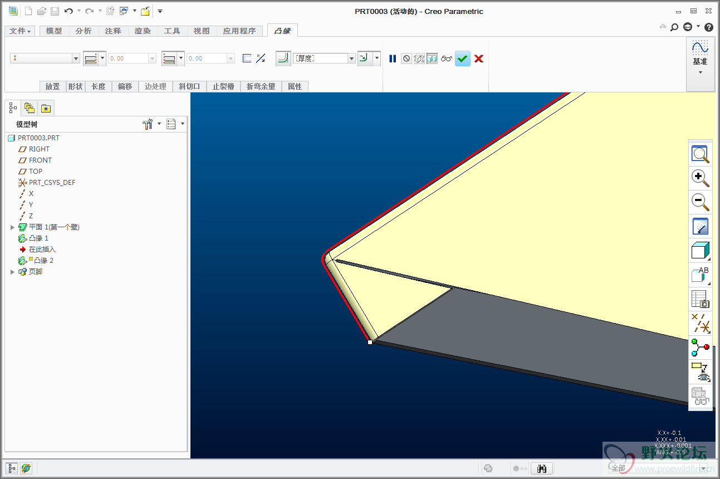
Task: Expand the 平面 1 tree node
Action: [12, 227]
